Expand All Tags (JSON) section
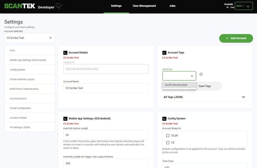This screenshot has height=168, width=257. click(204, 97)
